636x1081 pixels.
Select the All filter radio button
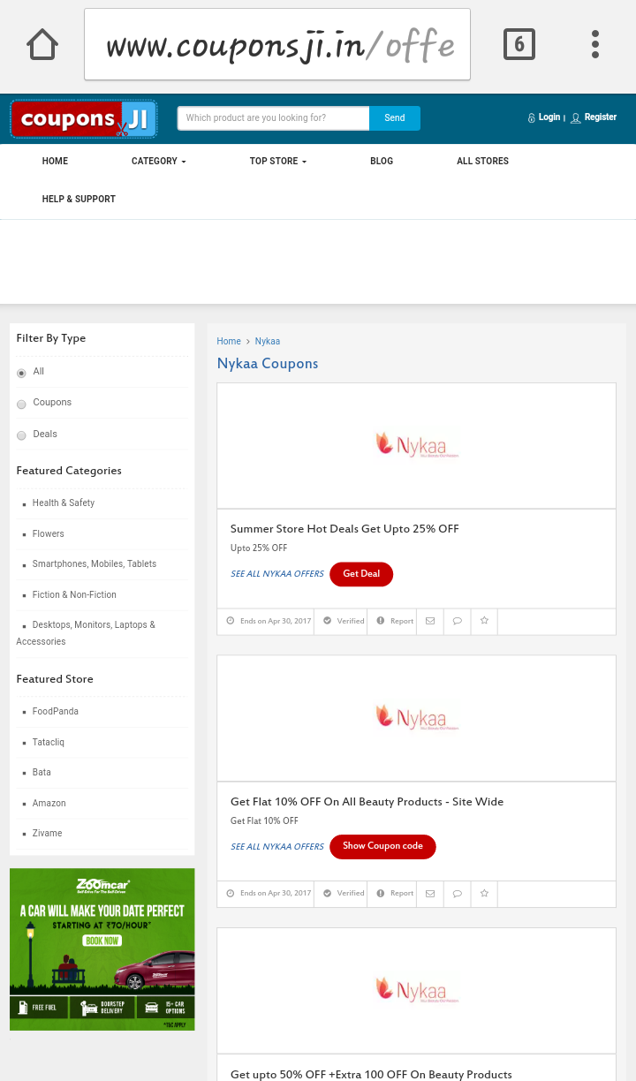[21, 374]
